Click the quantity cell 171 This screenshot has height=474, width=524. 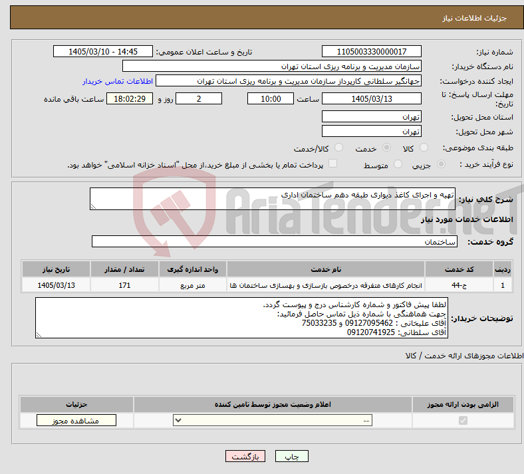[124, 285]
